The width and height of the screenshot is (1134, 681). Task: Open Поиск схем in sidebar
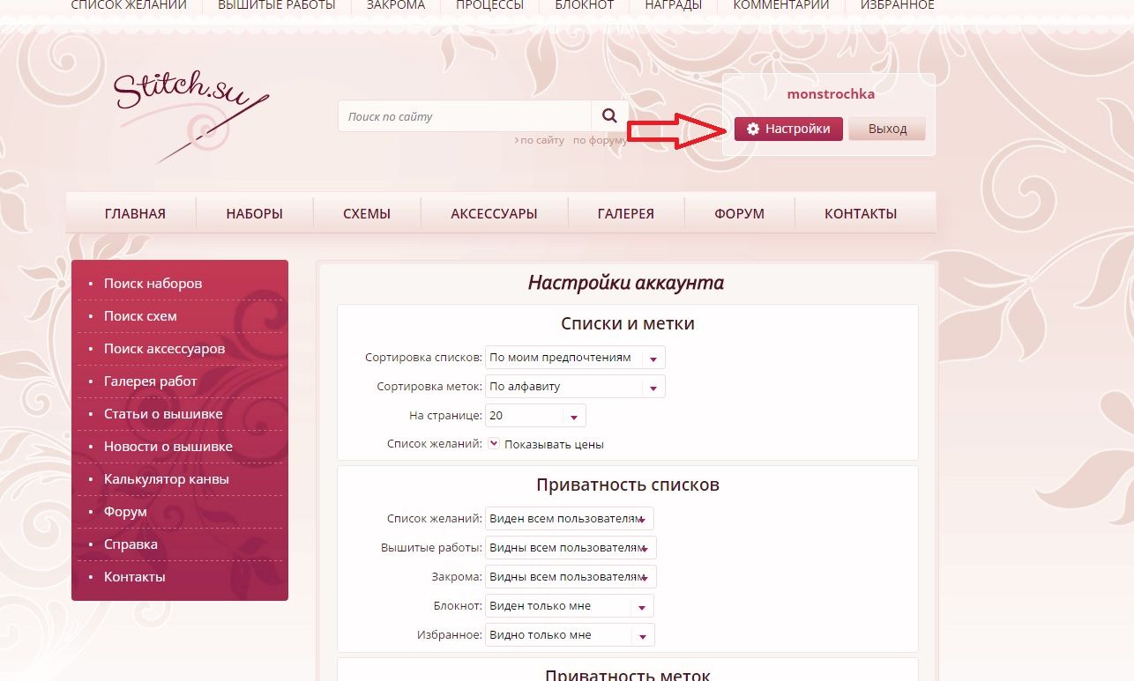(x=140, y=316)
